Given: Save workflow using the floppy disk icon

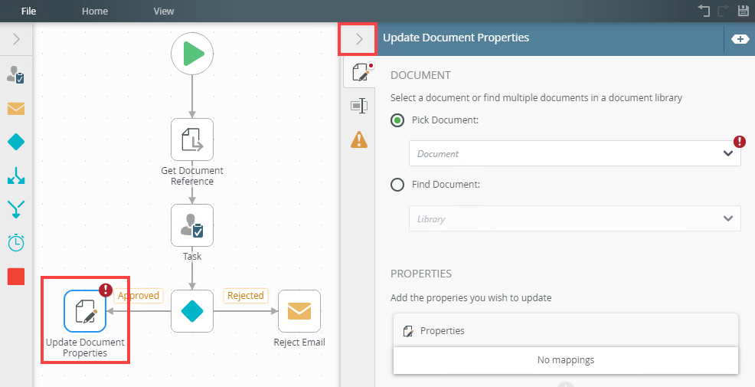Looking at the screenshot, I should pyautogui.click(x=743, y=11).
